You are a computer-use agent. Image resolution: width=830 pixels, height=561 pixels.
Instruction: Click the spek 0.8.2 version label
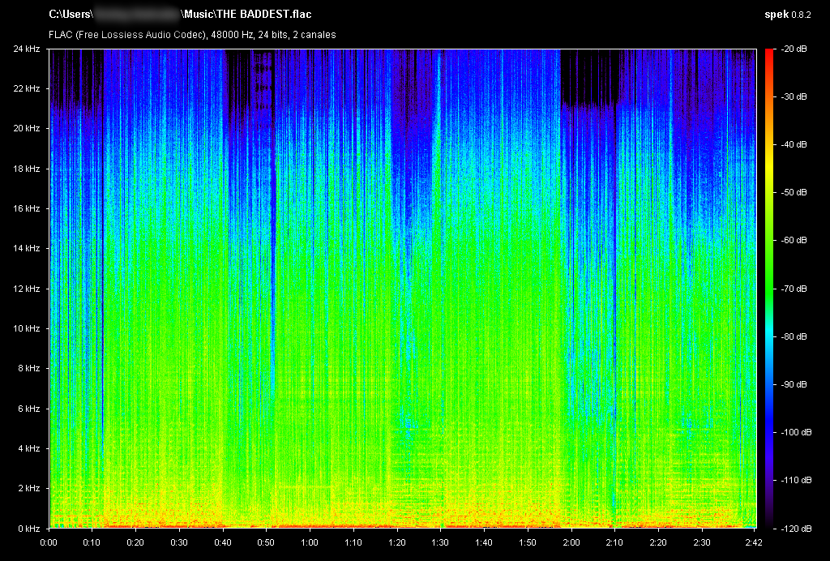pos(788,15)
